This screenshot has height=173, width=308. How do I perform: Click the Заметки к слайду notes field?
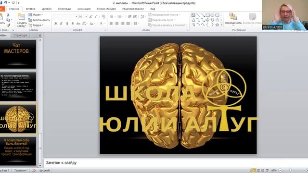tap(175, 162)
